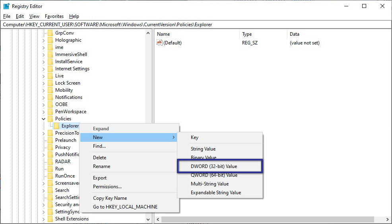Viewport: 392px width, 224px height.
Task: Click the Type column header
Action: [264, 34]
